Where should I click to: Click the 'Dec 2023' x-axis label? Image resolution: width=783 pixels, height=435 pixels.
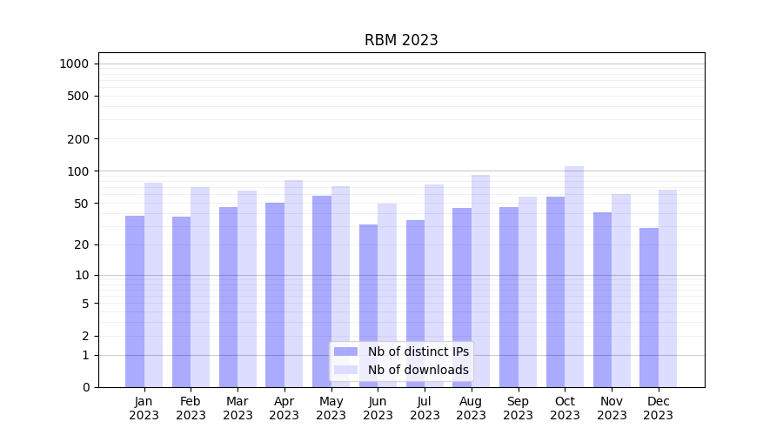click(659, 408)
